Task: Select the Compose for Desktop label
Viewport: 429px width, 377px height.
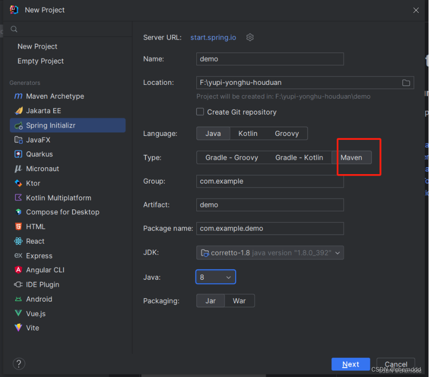Action: pos(62,212)
